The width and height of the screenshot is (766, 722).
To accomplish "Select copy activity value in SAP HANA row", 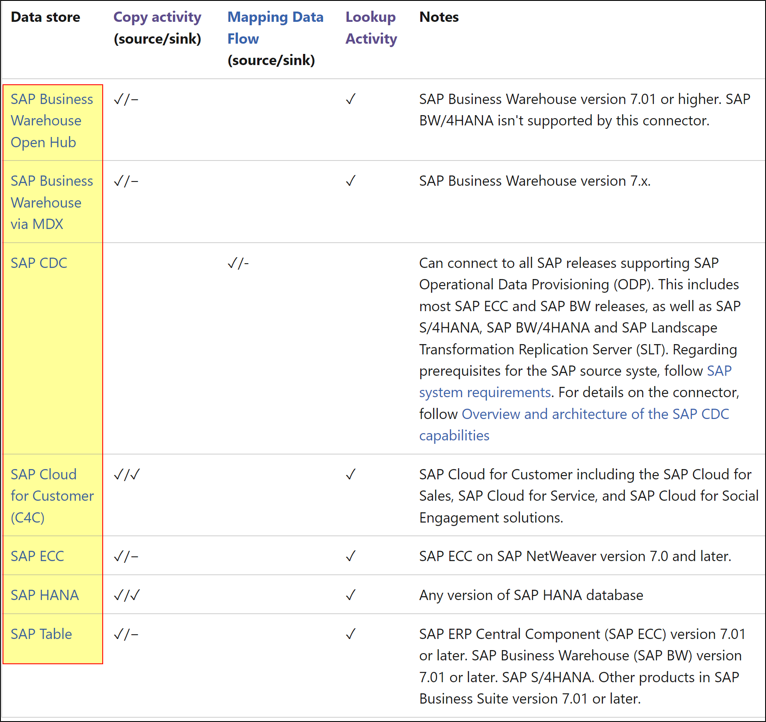I will pos(127,595).
